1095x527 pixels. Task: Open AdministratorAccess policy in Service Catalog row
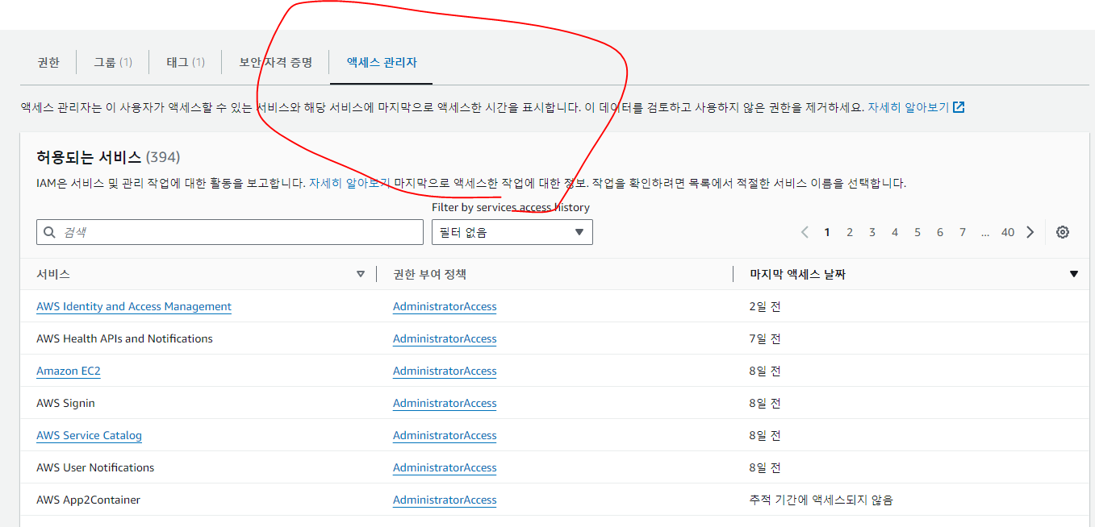point(445,435)
